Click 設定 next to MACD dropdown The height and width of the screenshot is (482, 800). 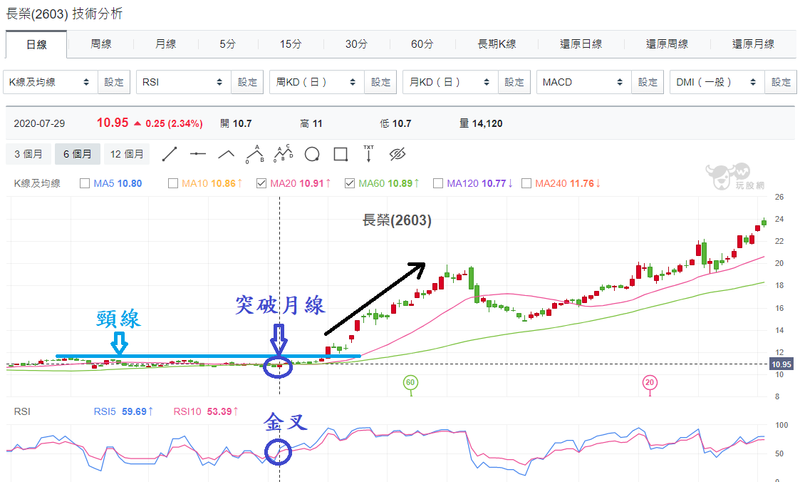pyautogui.click(x=648, y=82)
